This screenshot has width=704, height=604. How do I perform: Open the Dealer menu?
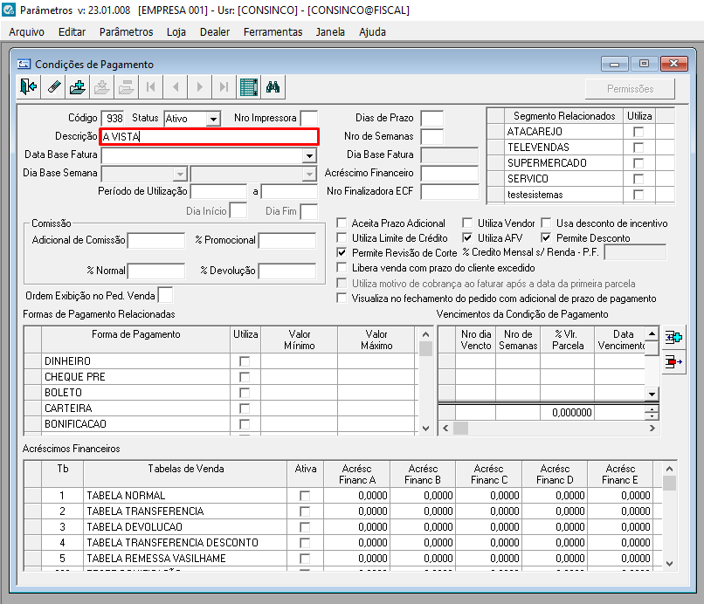point(215,32)
